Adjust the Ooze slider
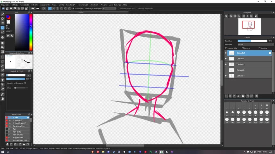The image size is (275, 154). point(20,88)
